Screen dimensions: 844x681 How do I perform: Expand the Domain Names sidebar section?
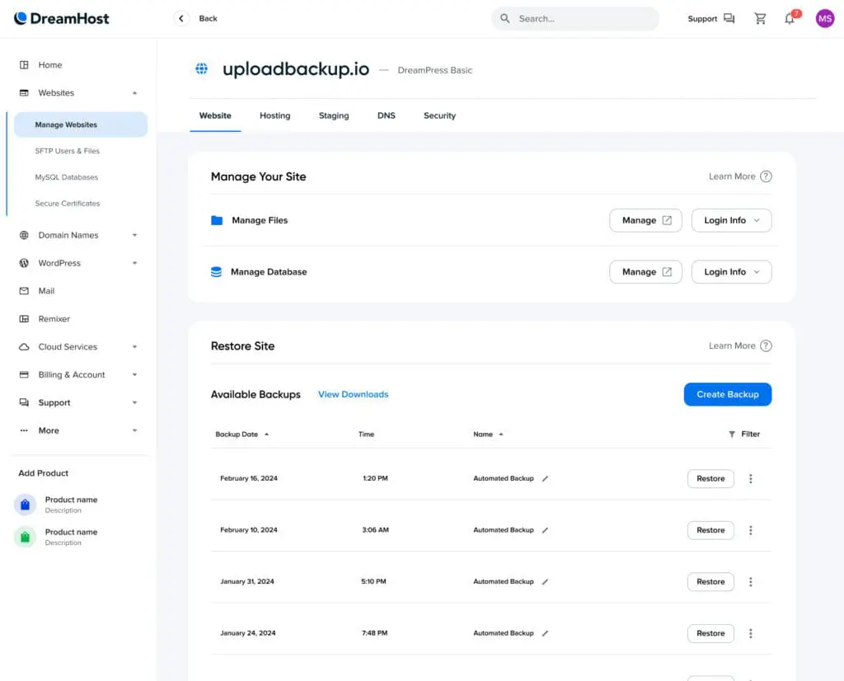click(134, 235)
